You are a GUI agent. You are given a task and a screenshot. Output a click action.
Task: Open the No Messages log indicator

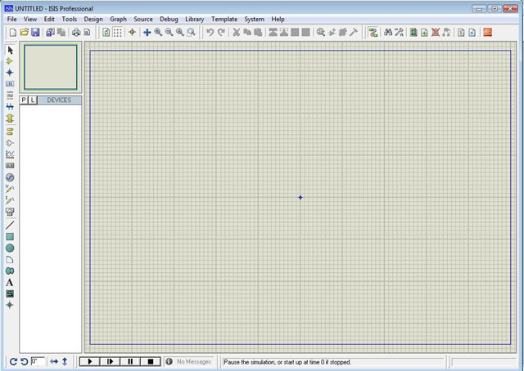189,361
